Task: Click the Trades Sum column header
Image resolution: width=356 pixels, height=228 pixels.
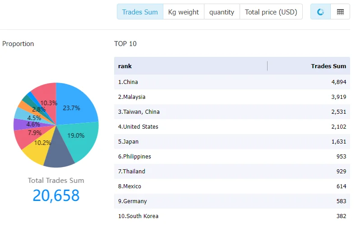Action: pos(328,66)
